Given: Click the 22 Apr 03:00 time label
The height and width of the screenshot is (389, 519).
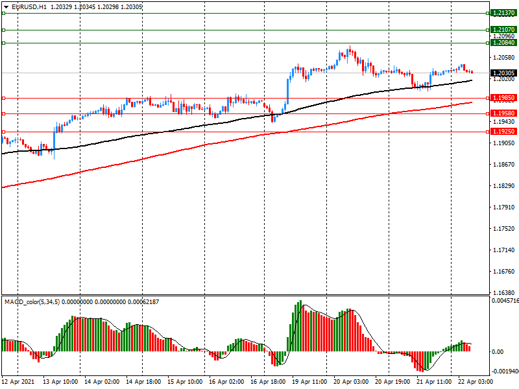Looking at the screenshot, I should (x=476, y=382).
